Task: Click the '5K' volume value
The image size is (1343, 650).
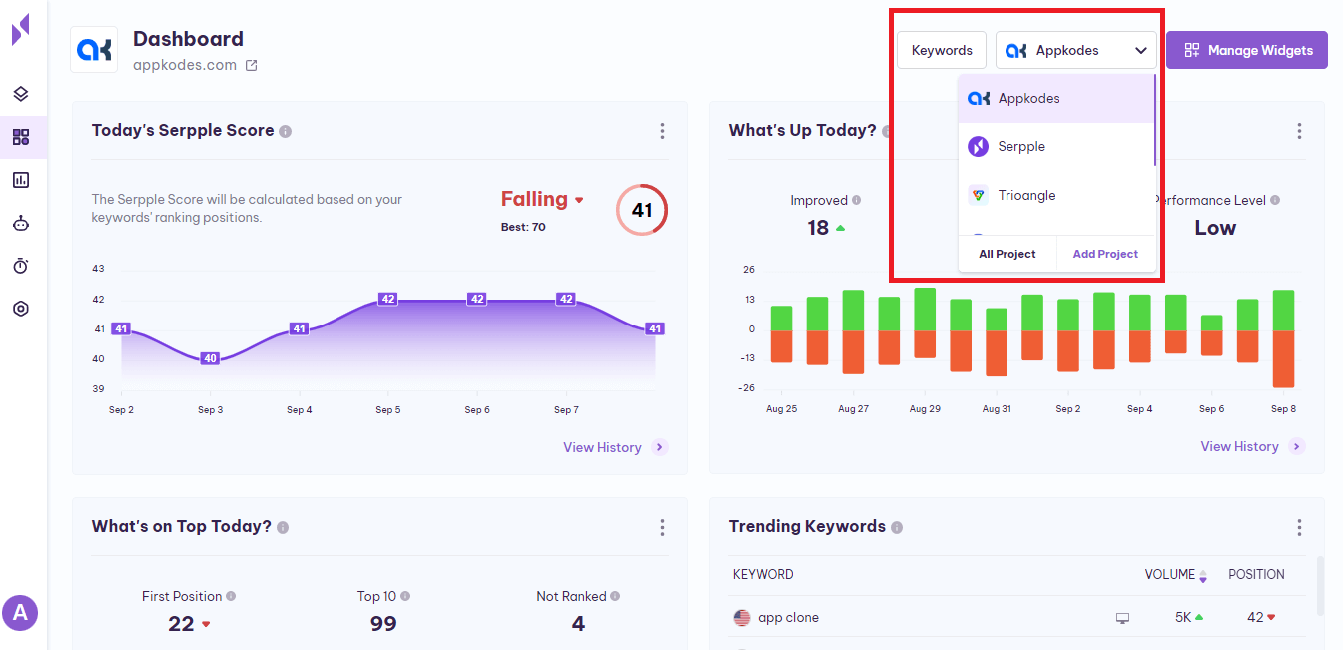Action: tap(1183, 618)
